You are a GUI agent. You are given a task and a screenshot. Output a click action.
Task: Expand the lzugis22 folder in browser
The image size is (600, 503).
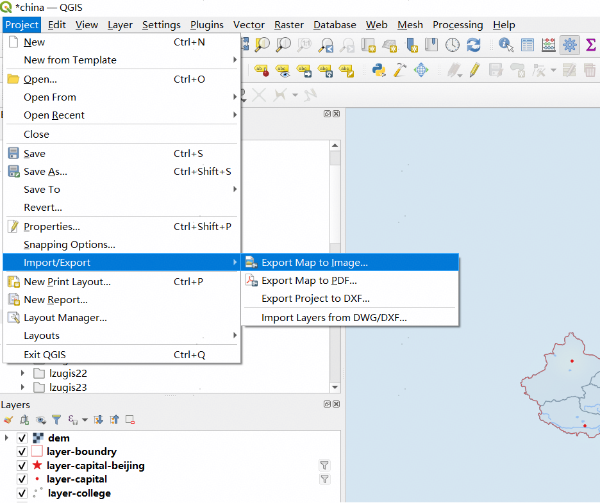(23, 373)
